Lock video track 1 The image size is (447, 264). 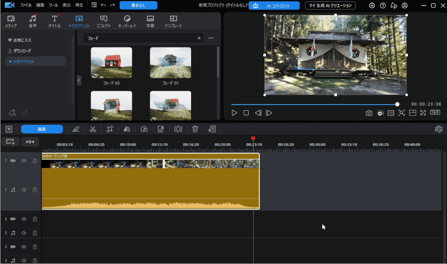(35, 161)
